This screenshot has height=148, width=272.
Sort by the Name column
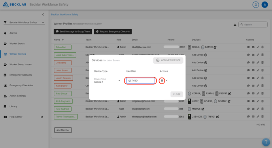pos(59,40)
